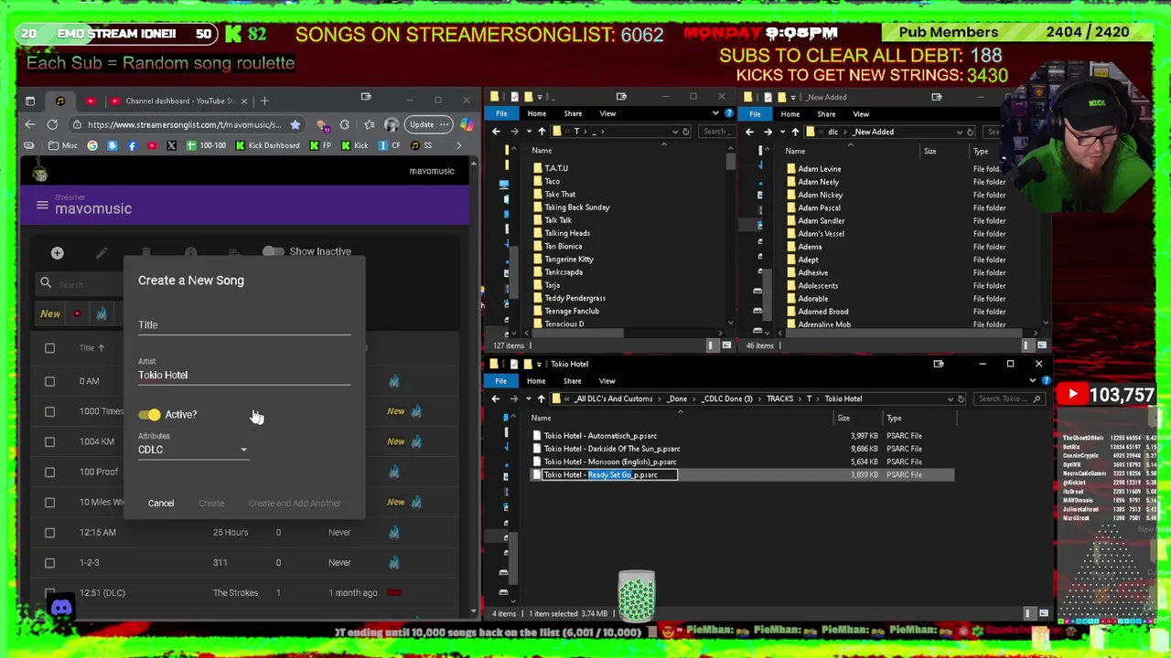Viewport: 1171px width, 658px height.
Task: Click TRACKS in the Tokio Hotel breadcrumb path
Action: coord(779,398)
